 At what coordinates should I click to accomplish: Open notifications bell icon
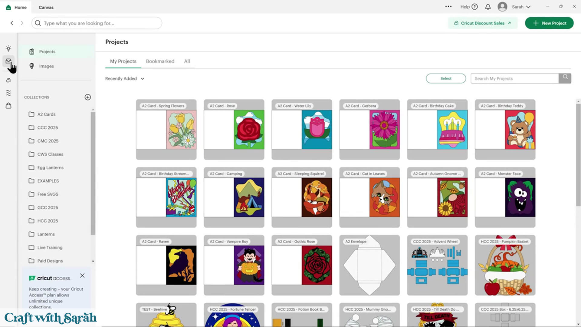(488, 7)
